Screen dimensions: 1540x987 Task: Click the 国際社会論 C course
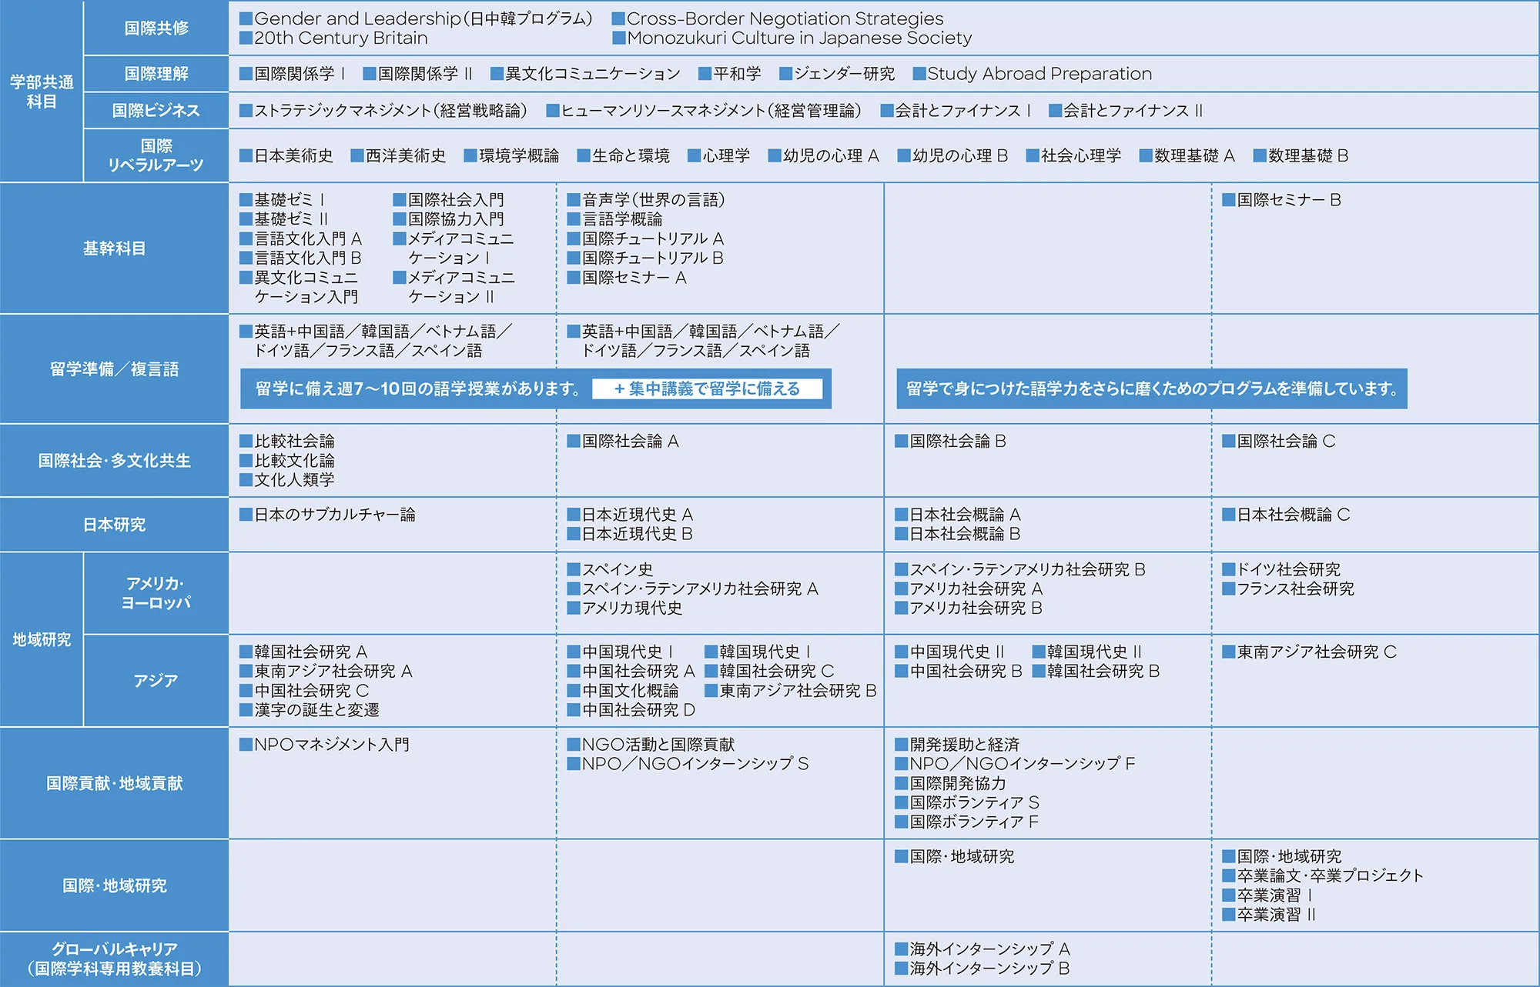coord(1279,442)
